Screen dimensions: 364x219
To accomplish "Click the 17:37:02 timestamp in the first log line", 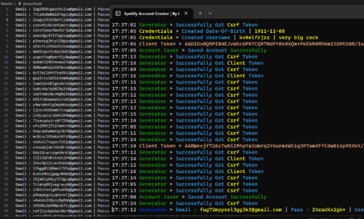I will [x=124, y=25].
